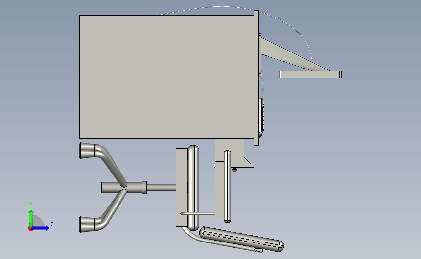The width and height of the screenshot is (421, 259).
Task: Select the mounting bracket beneath the box
Action: 233,153
